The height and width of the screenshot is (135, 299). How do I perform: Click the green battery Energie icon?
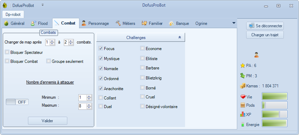pyautogui.click(x=243, y=125)
